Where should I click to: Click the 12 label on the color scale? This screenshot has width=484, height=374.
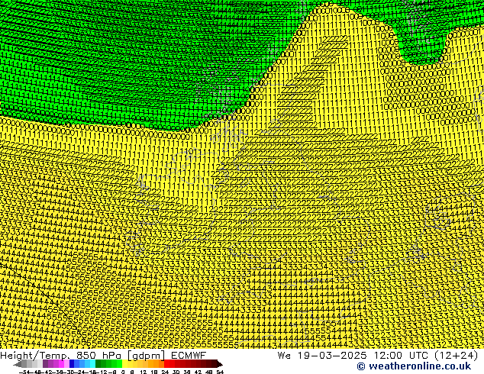[144, 372]
